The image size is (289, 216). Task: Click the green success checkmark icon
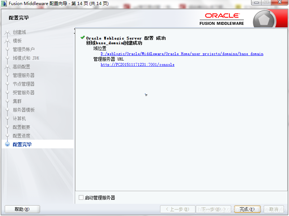tap(83, 37)
